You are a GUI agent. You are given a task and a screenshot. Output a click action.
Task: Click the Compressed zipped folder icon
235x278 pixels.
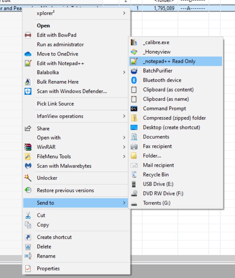pos(134,118)
